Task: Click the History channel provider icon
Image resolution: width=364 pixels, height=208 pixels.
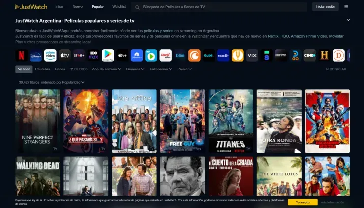Action: pyautogui.click(x=324, y=55)
